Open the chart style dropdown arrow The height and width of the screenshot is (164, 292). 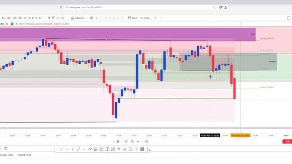click(67, 18)
